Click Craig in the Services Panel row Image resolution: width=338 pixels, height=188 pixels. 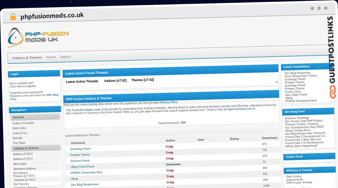(170, 159)
